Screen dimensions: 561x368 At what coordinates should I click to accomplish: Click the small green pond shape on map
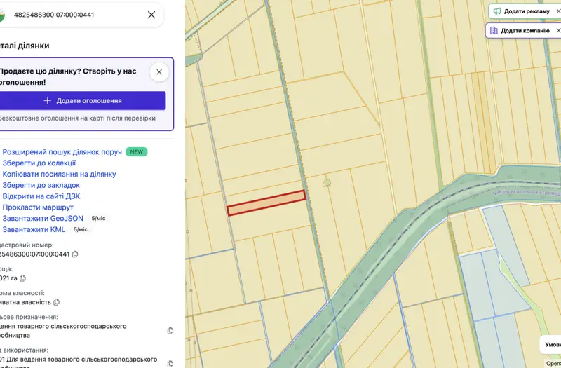pyautogui.click(x=327, y=183)
